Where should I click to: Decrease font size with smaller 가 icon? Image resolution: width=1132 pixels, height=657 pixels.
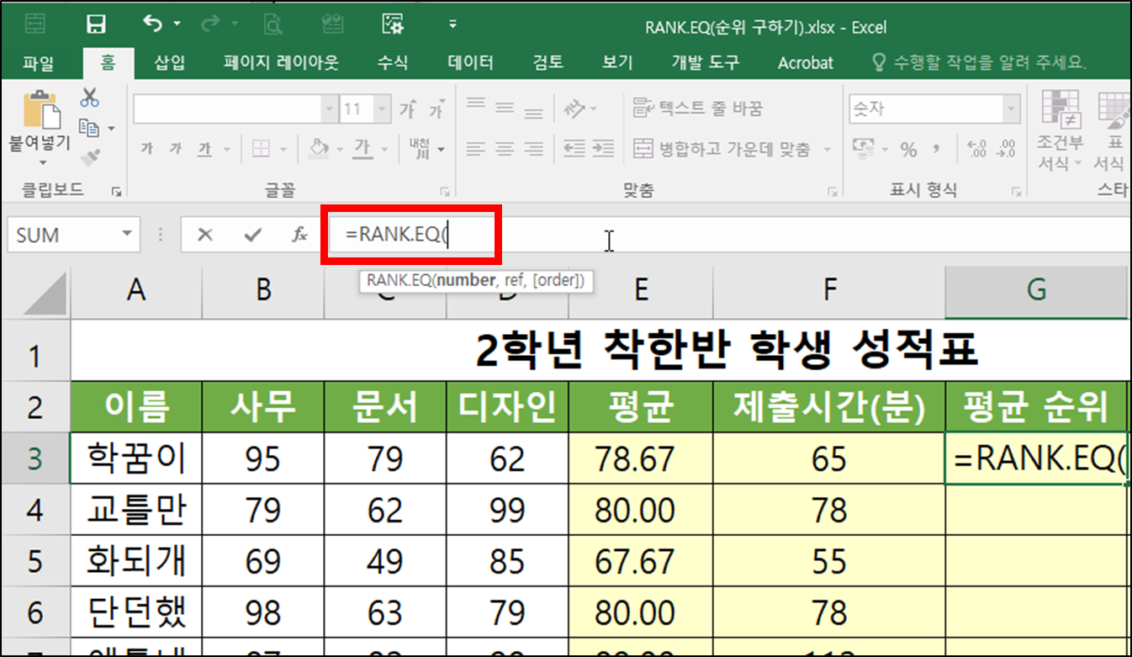pyautogui.click(x=436, y=110)
